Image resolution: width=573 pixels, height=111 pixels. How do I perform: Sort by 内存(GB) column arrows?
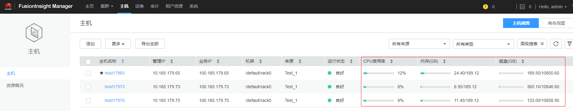(444, 61)
